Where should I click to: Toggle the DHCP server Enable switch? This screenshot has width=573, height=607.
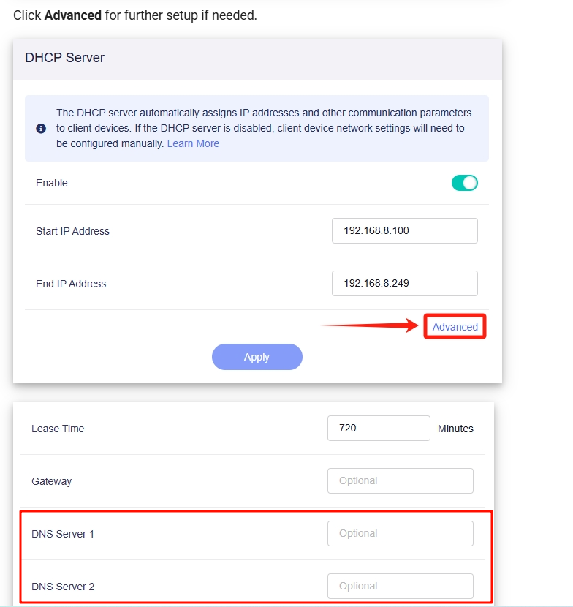464,183
